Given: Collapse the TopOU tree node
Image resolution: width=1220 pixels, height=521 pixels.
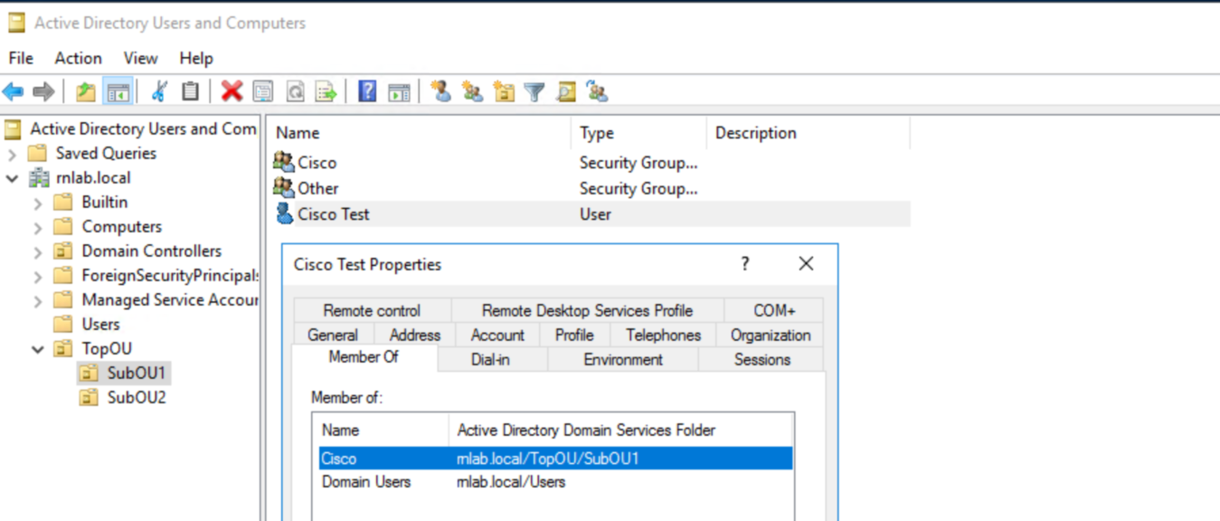Looking at the screenshot, I should coord(36,348).
